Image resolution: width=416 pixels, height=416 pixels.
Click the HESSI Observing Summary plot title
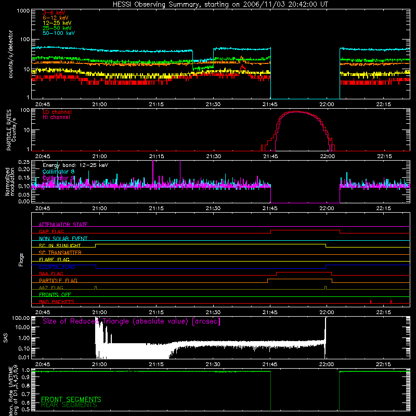pyautogui.click(x=220, y=5)
